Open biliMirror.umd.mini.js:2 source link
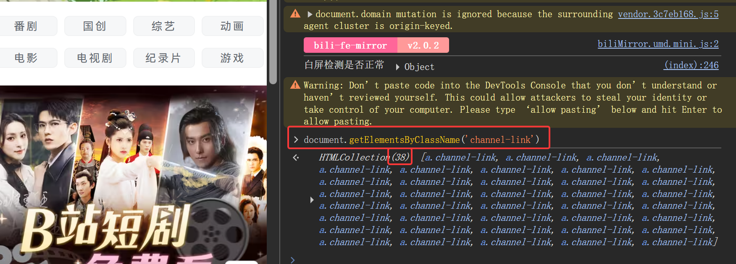Screen dimensions: 736x264 pyautogui.click(x=658, y=44)
